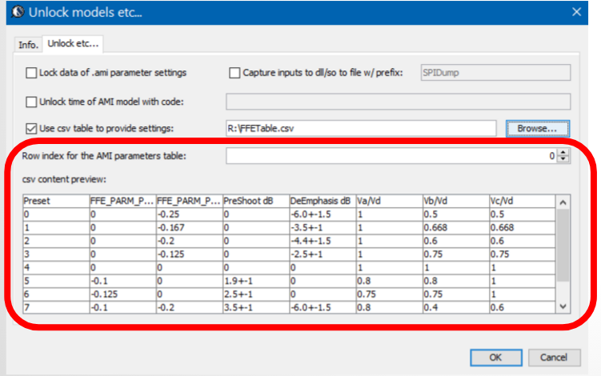The image size is (601, 376).
Task: Check Unlock time of AMI model with code
Action: [32, 102]
